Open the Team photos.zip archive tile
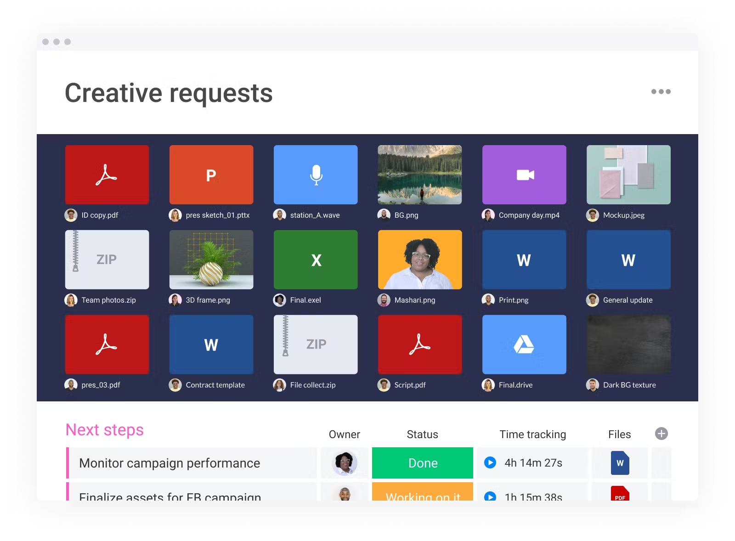The width and height of the screenshot is (735, 541). (x=107, y=259)
